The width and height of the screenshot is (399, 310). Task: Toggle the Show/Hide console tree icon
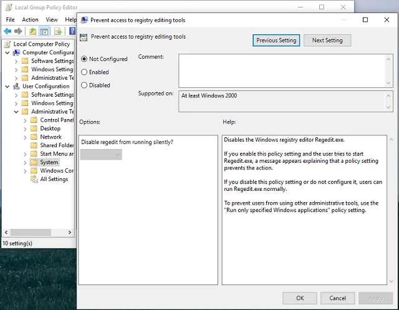44,31
